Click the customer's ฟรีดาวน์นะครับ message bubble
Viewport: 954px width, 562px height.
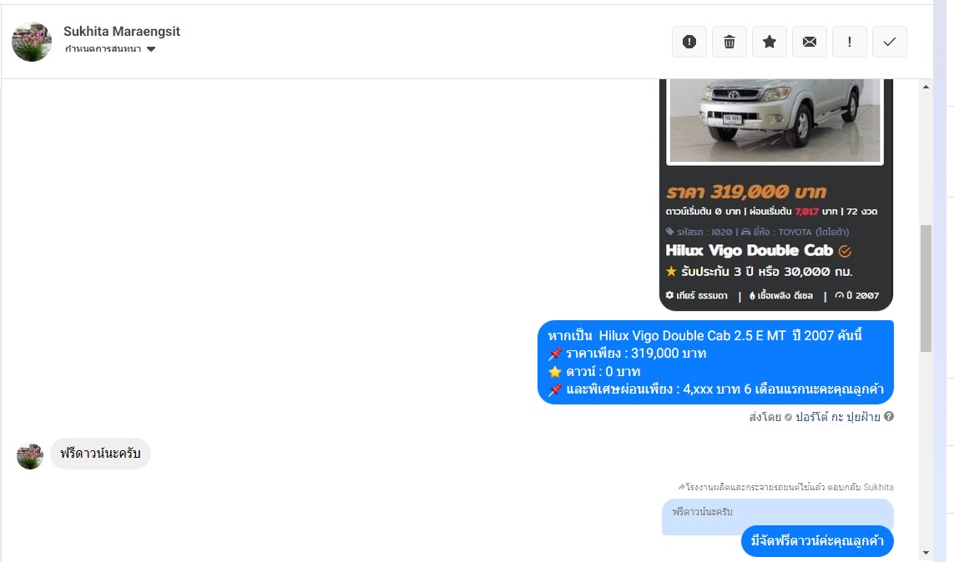tap(100, 454)
